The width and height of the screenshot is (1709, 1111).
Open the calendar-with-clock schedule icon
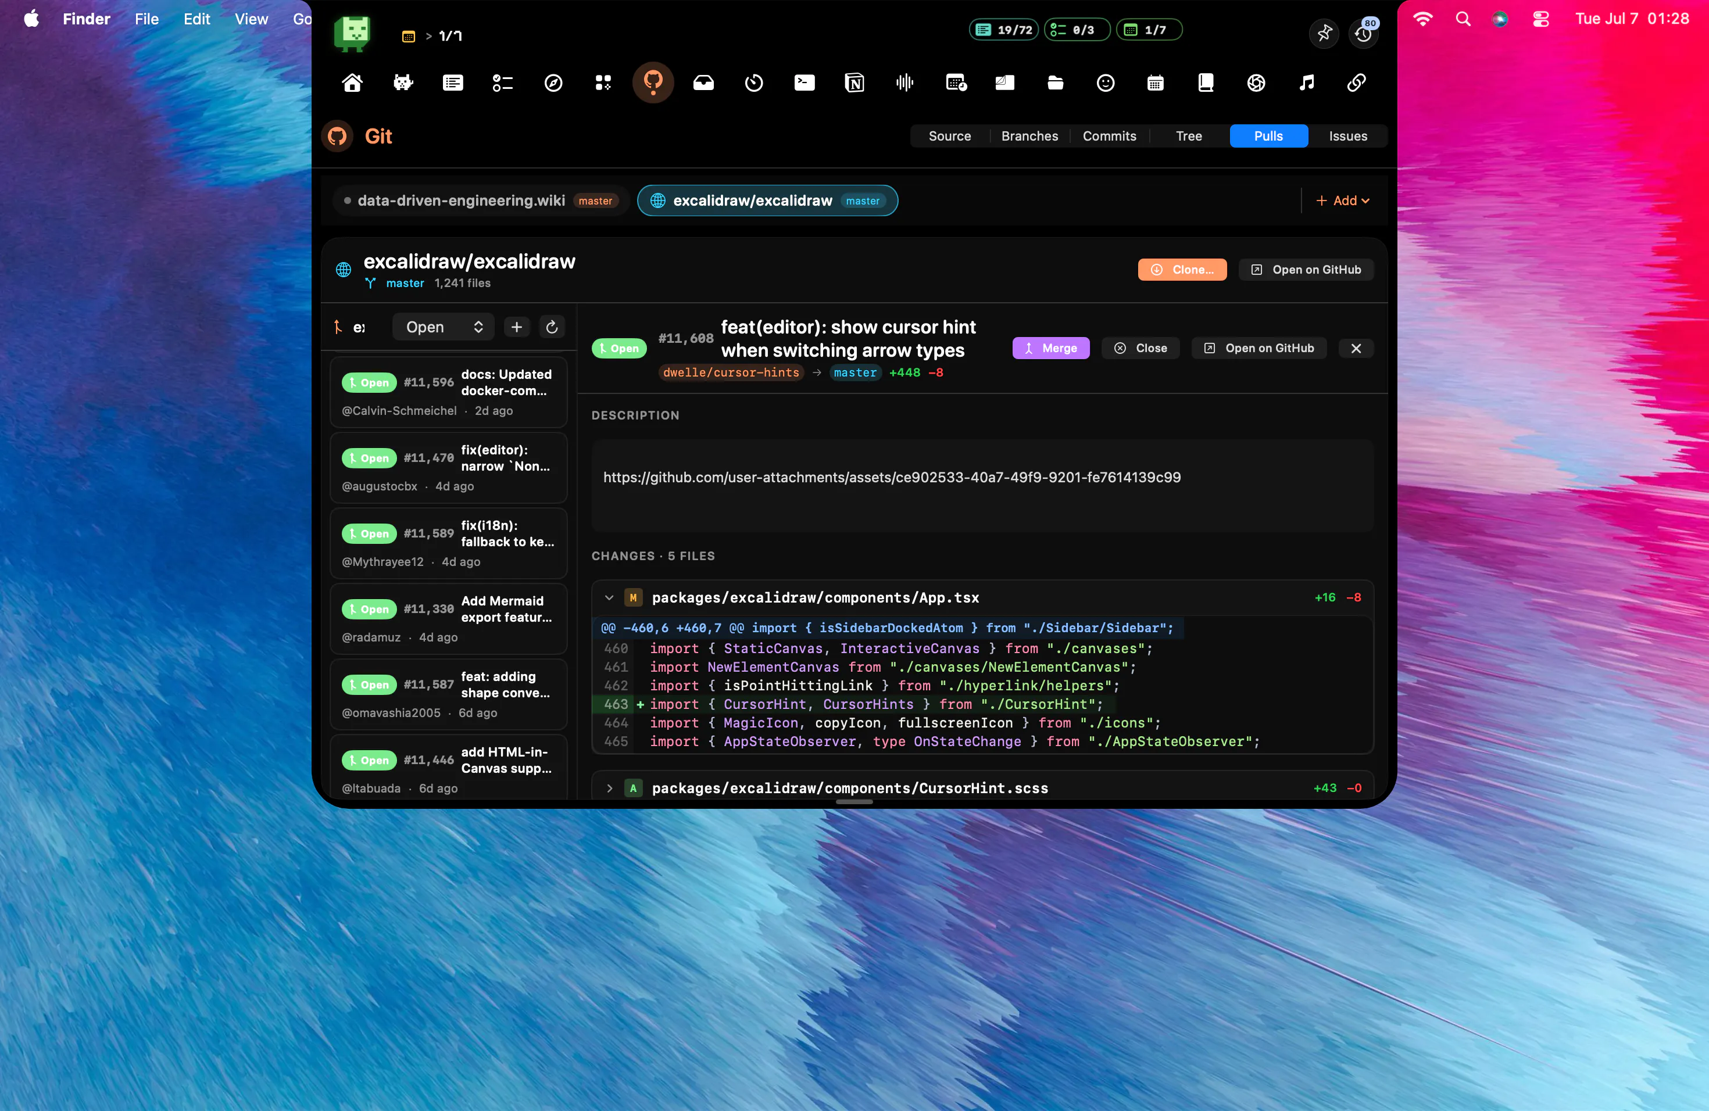956,83
